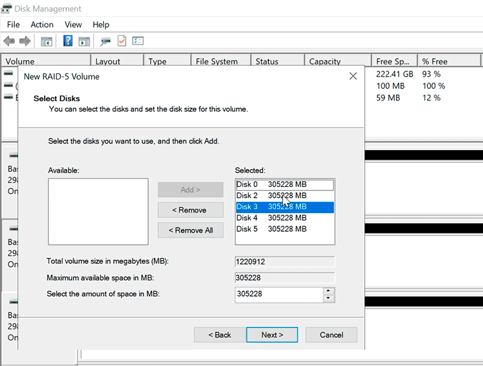Screen dimensions: 483x366
Task: Click the 100 % free value
Action: point(434,86)
